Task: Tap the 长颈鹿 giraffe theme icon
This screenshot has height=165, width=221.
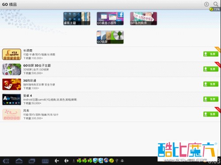Action: pos(11,54)
